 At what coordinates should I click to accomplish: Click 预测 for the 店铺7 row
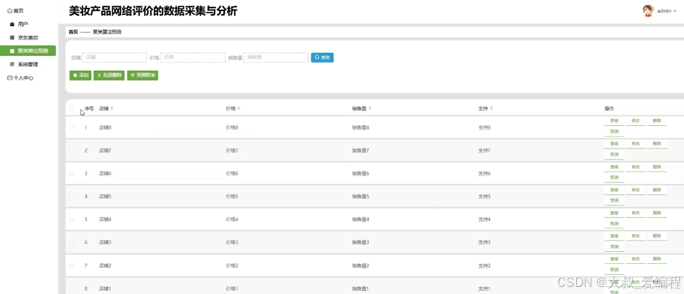pyautogui.click(x=614, y=155)
